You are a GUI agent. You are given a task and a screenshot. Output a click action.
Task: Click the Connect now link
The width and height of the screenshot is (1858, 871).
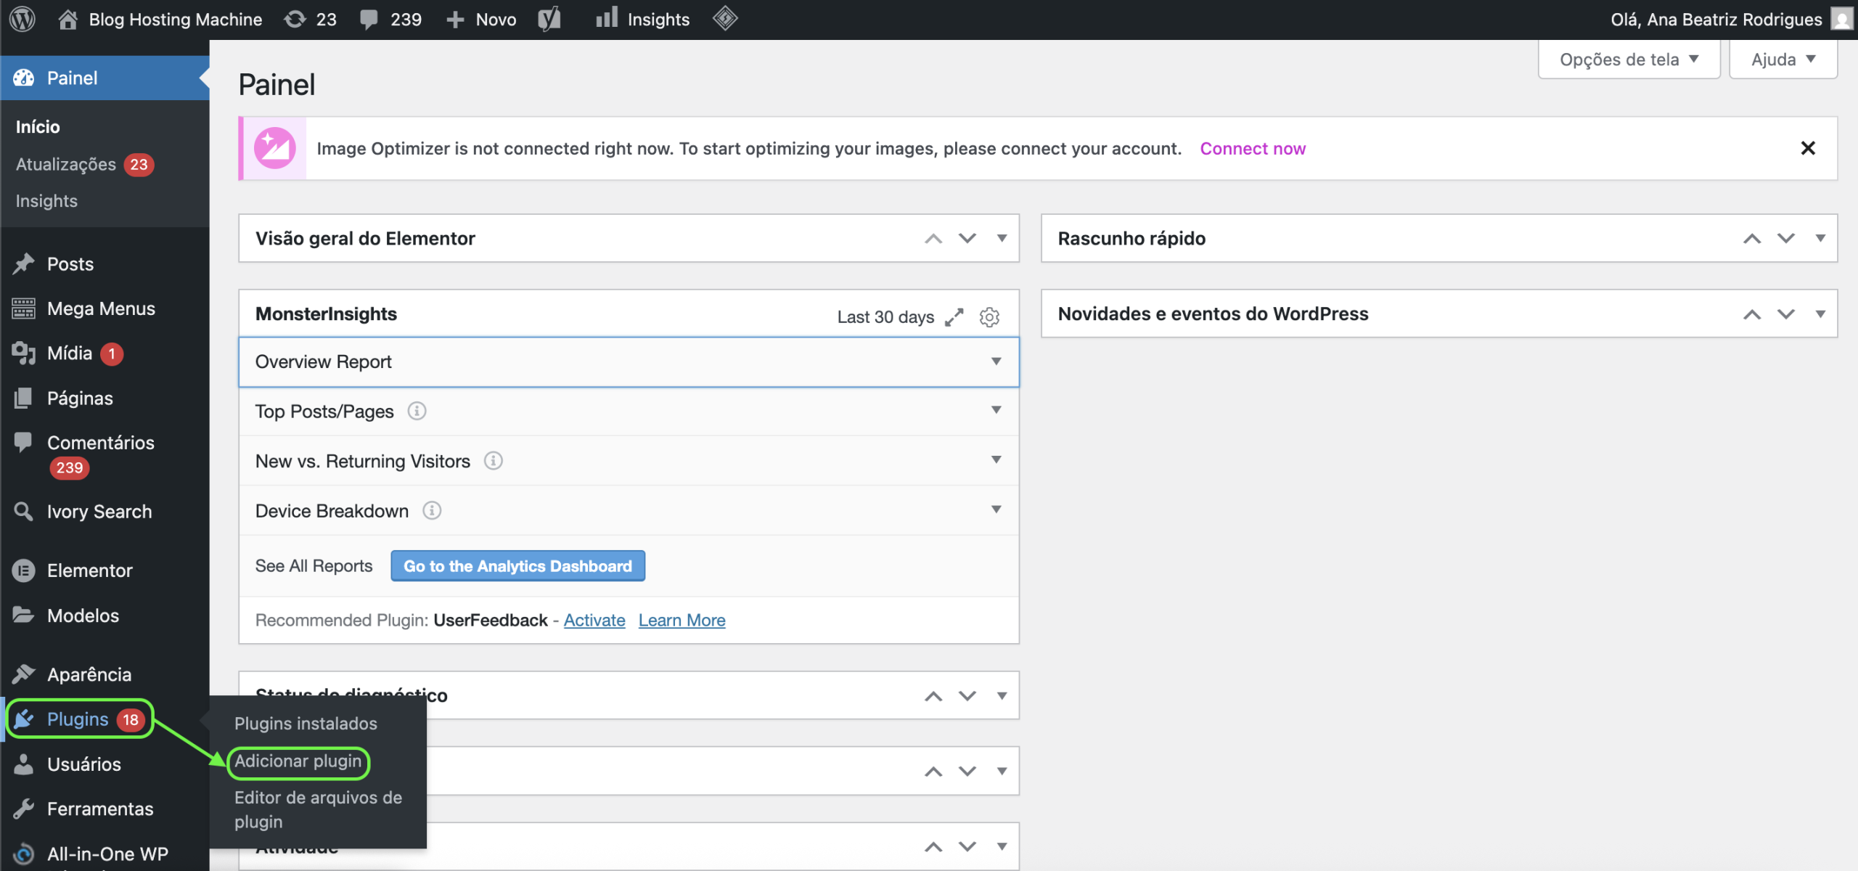[1253, 148]
